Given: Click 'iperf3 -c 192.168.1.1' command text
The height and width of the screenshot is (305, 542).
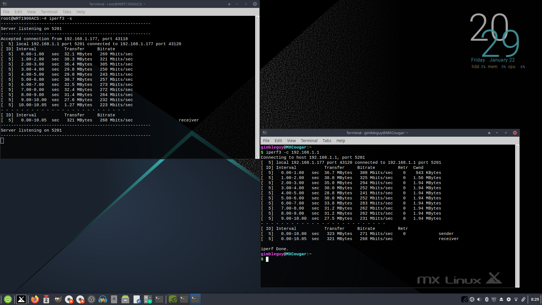Looking at the screenshot, I should tap(292, 152).
